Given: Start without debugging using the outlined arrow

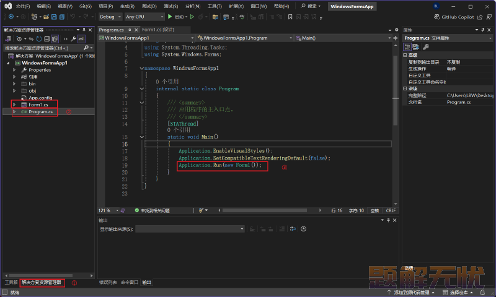Looking at the screenshot, I should click(192, 17).
